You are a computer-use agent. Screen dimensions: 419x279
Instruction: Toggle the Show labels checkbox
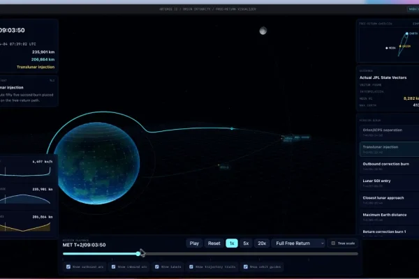click(156, 266)
